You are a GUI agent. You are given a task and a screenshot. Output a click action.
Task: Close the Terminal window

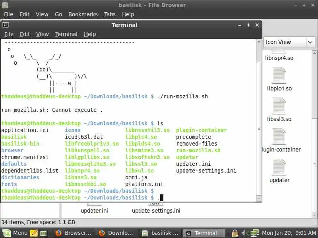pos(257,25)
